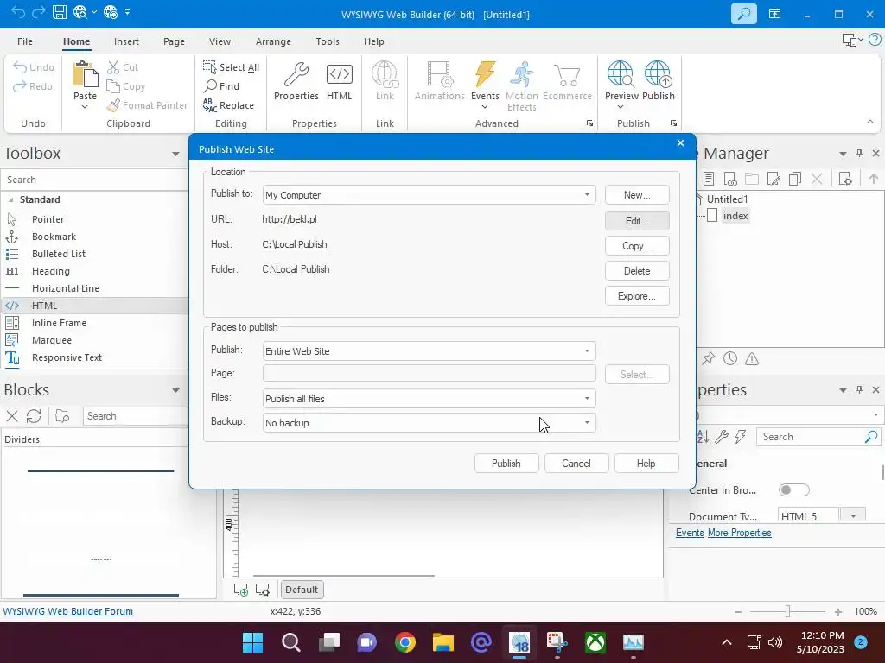Select Inline Frame in Toolbox
This screenshot has width=885, height=663.
[x=60, y=323]
